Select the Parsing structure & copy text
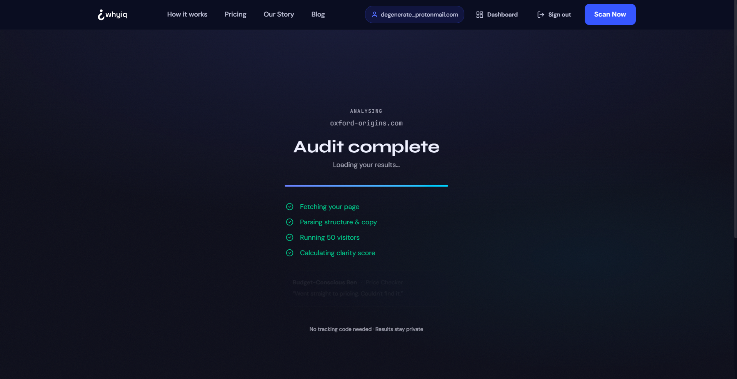 [338, 222]
